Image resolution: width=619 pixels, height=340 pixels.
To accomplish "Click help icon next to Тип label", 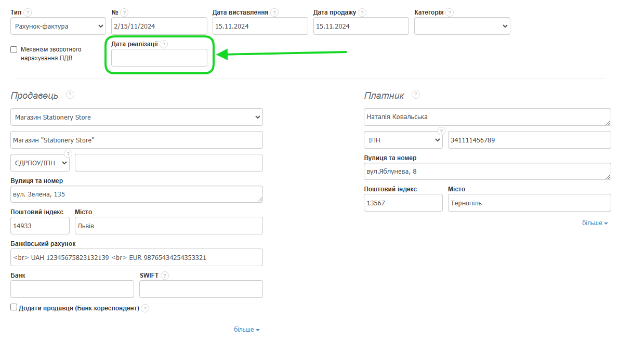I will (28, 12).
